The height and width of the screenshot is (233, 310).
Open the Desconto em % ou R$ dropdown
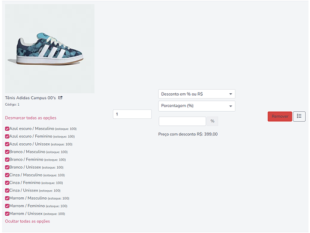coord(197,94)
